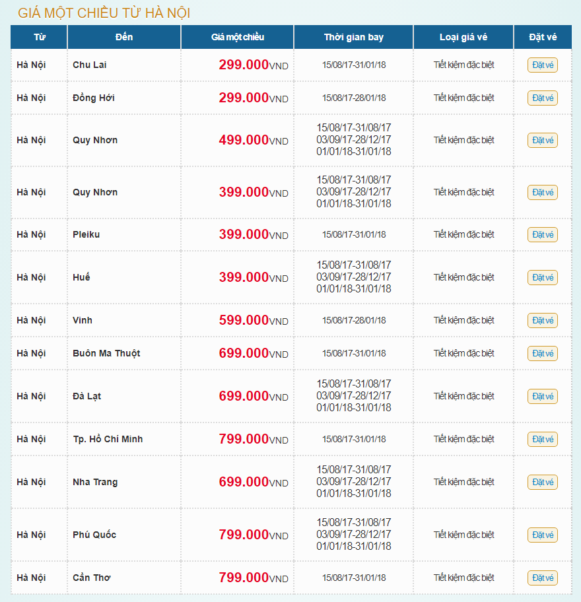This screenshot has height=602, width=581.
Task: Book the Pleiku flight with Đặt vé
Action: pyautogui.click(x=542, y=234)
